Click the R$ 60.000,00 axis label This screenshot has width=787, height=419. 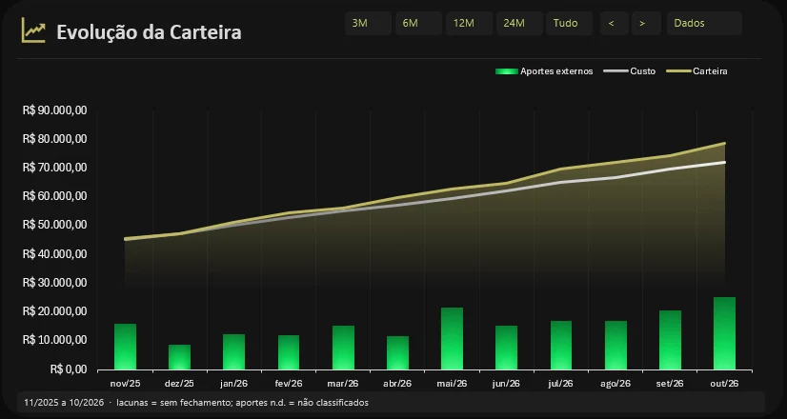click(x=54, y=196)
